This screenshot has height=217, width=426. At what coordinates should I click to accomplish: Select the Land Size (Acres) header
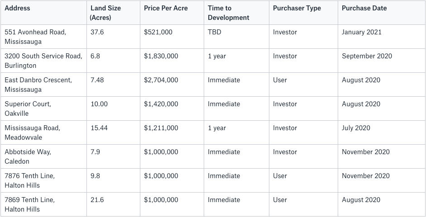pyautogui.click(x=113, y=13)
